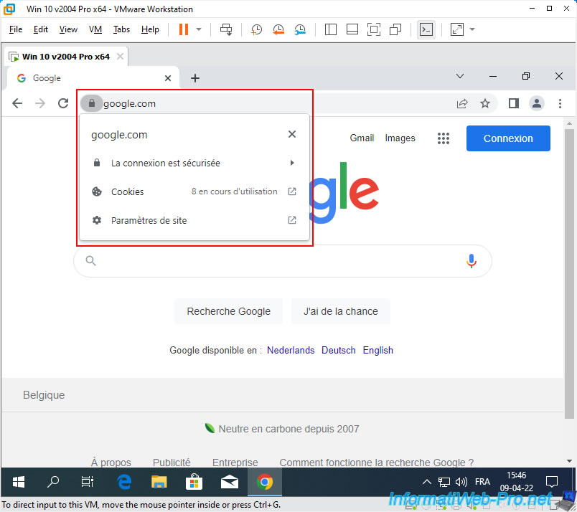Open the File menu
This screenshot has height=512, width=577.
pos(16,29)
